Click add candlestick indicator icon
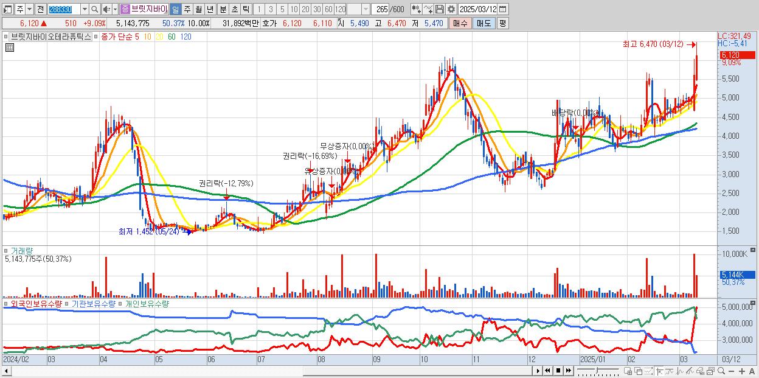 [x=417, y=10]
